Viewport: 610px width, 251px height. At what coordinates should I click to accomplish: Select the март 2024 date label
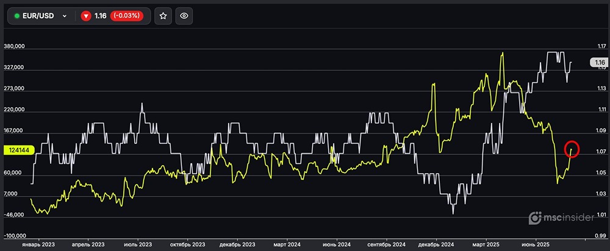pos(286,244)
